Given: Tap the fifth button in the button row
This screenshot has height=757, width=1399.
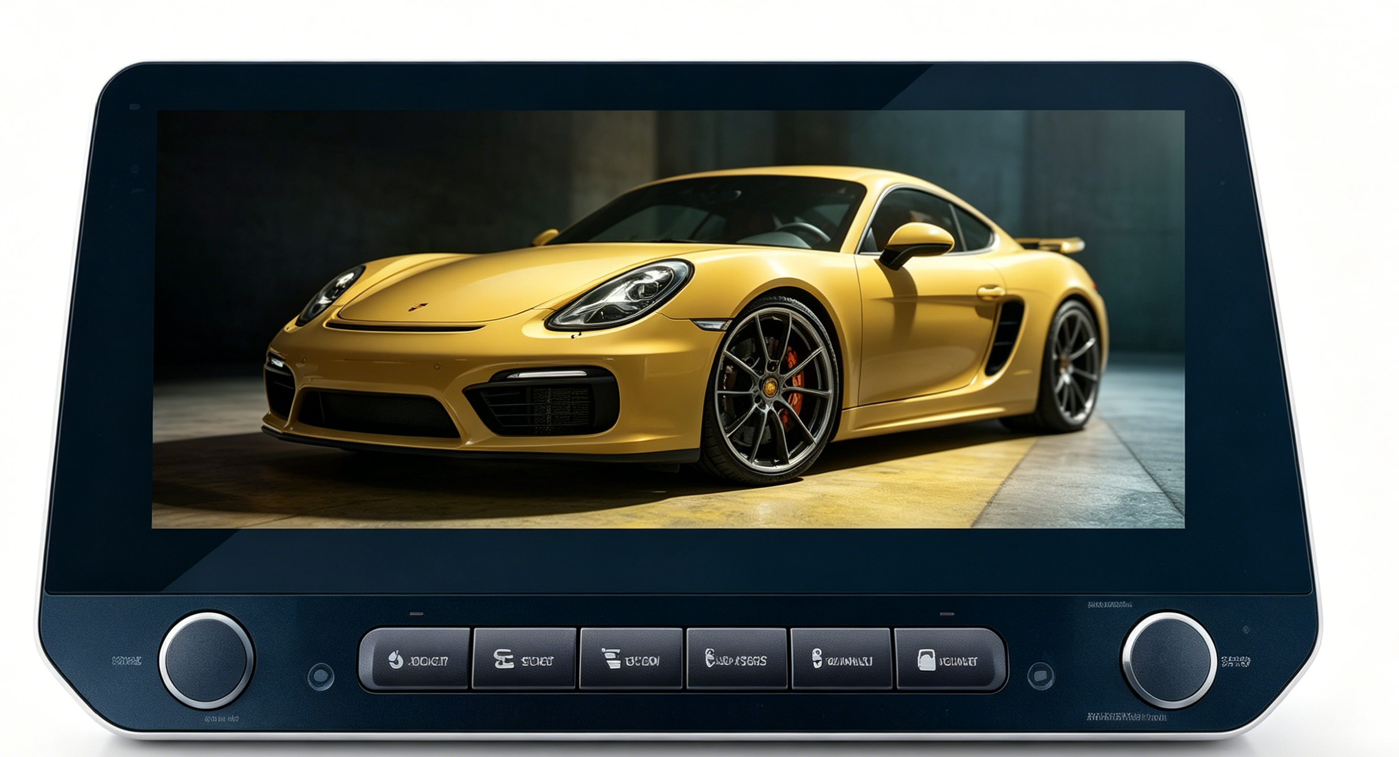Looking at the screenshot, I should click(x=842, y=660).
